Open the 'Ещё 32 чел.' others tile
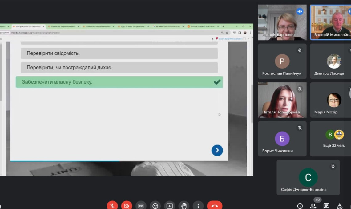The image size is (351, 209). pyautogui.click(x=331, y=139)
